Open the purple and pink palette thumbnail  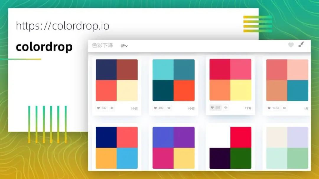(x=174, y=148)
